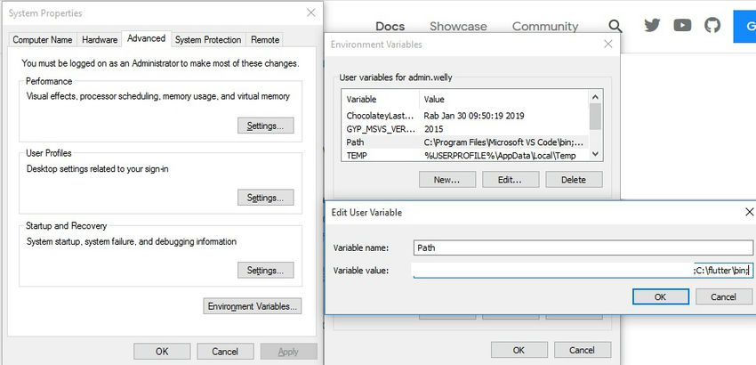This screenshot has height=365, width=756.
Task: Open the website search icon
Action: pyautogui.click(x=615, y=27)
